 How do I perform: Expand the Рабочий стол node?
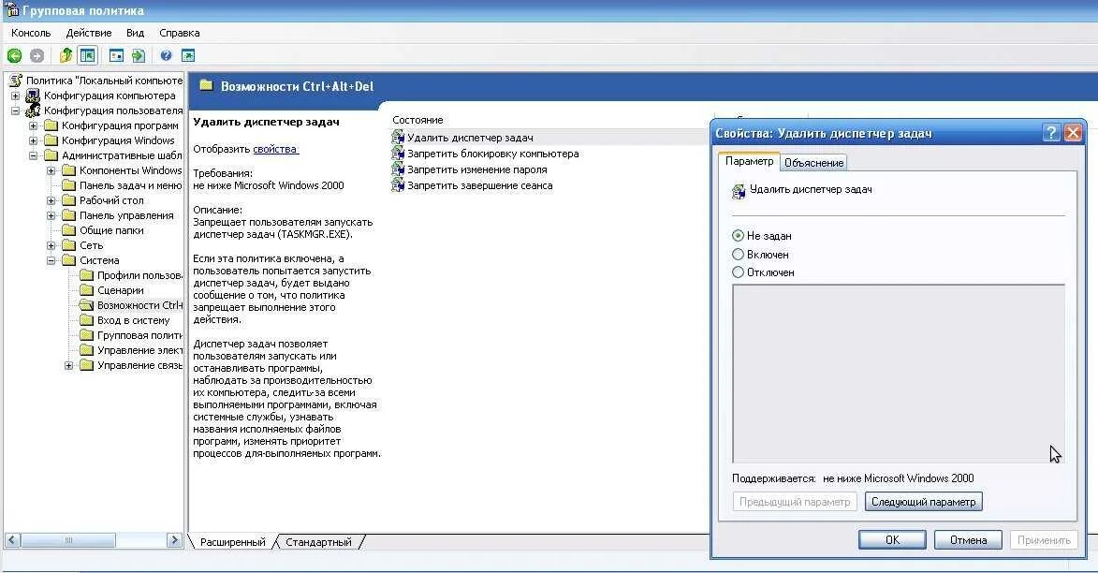(x=51, y=200)
